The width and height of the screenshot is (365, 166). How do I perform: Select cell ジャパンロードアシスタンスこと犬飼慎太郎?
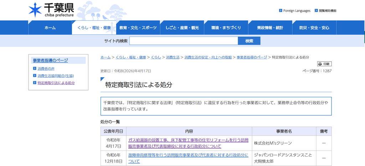[284, 158]
